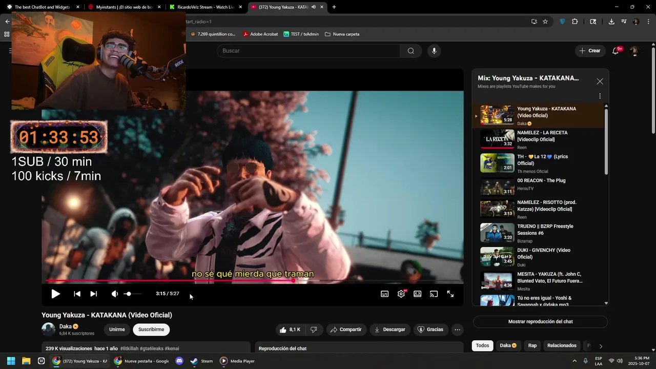Image resolution: width=656 pixels, height=369 pixels.
Task: Open YouTube account avatar menu
Action: 634,51
